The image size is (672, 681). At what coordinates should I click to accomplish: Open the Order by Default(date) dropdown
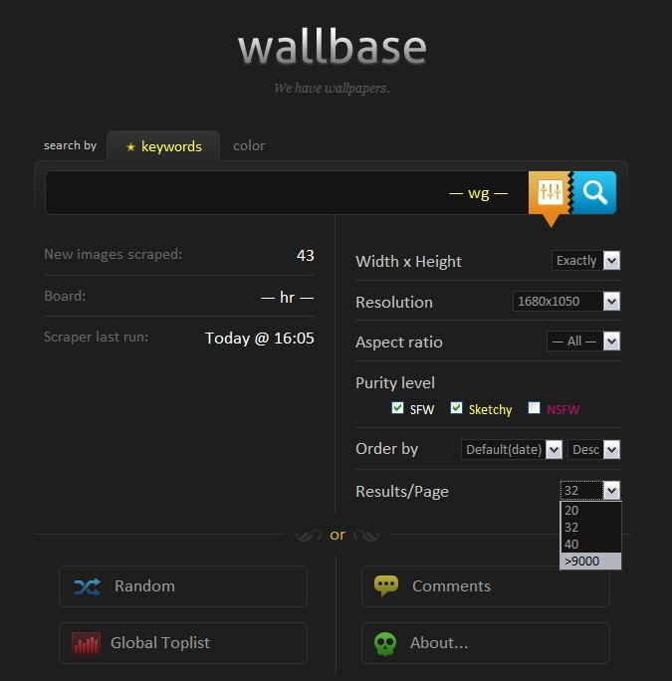512,449
